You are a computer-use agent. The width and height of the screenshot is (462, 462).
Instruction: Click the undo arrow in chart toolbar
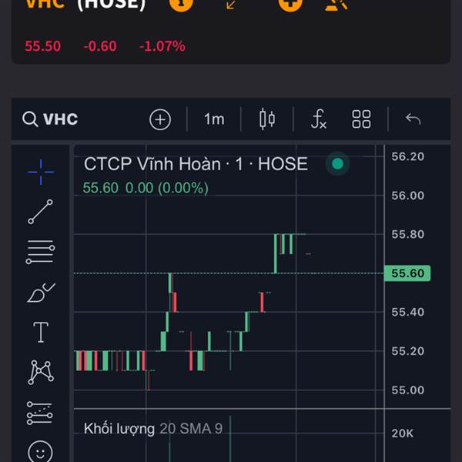pyautogui.click(x=413, y=119)
